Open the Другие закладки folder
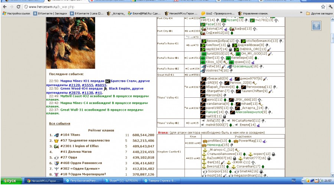 pyautogui.click(x=319, y=13)
